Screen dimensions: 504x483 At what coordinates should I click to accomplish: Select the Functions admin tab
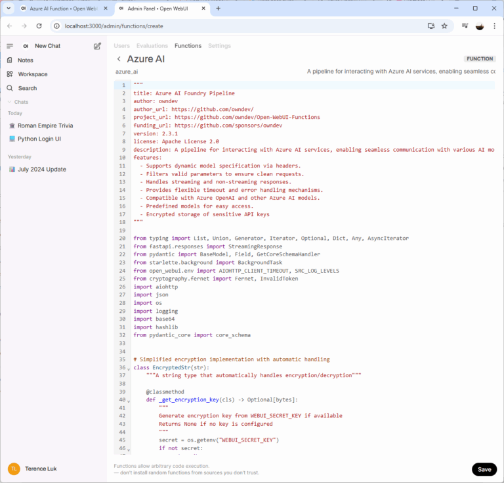coord(188,46)
